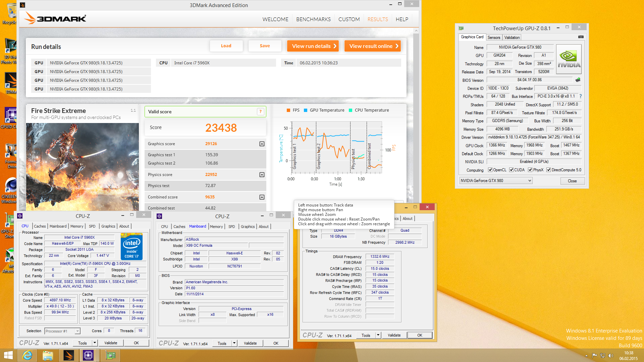The image size is (644, 362).
Task: Open the Caches tab in the first CPU-Z window
Action: 40,226
